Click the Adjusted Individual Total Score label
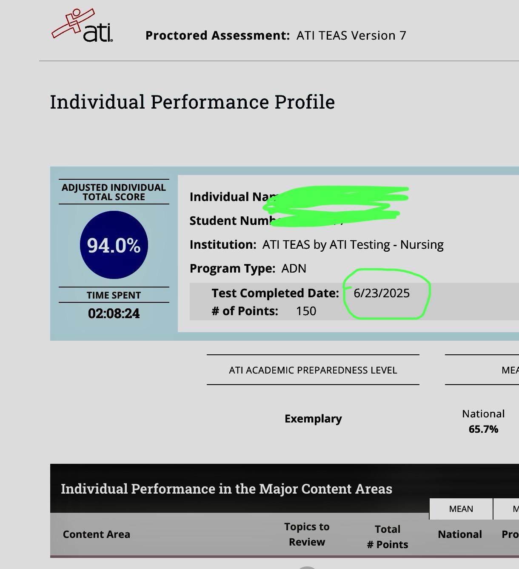 pyautogui.click(x=114, y=192)
